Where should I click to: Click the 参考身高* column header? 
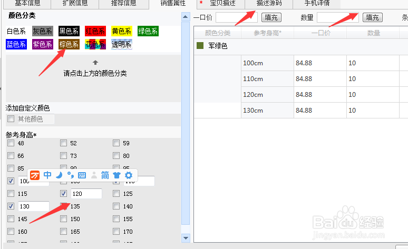click(267, 33)
